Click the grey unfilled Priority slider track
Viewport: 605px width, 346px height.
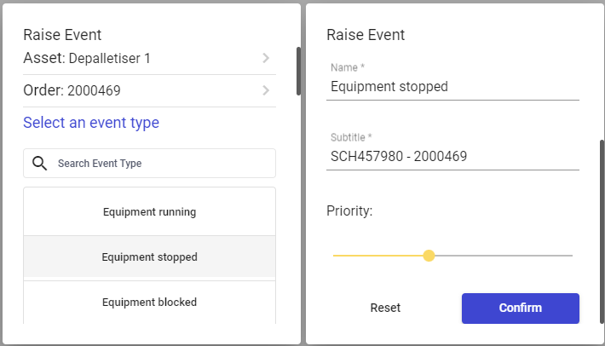503,256
